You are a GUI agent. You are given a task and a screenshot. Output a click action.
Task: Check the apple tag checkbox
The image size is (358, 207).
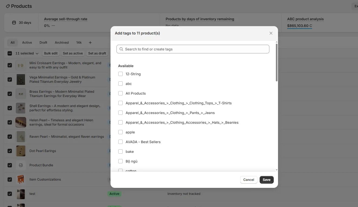point(120,132)
